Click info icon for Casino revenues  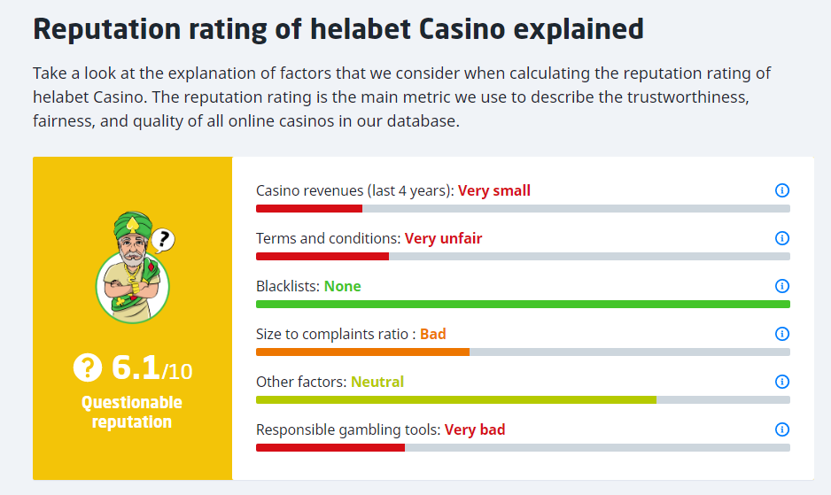click(781, 190)
